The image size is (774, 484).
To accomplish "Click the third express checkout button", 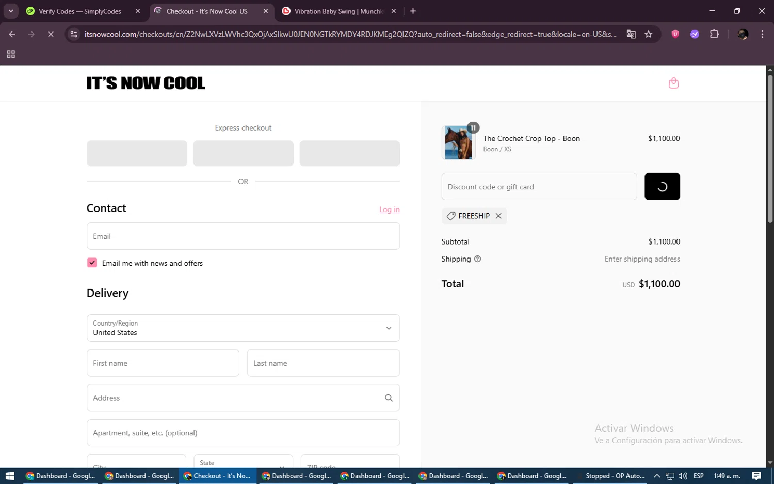I will (350, 153).
